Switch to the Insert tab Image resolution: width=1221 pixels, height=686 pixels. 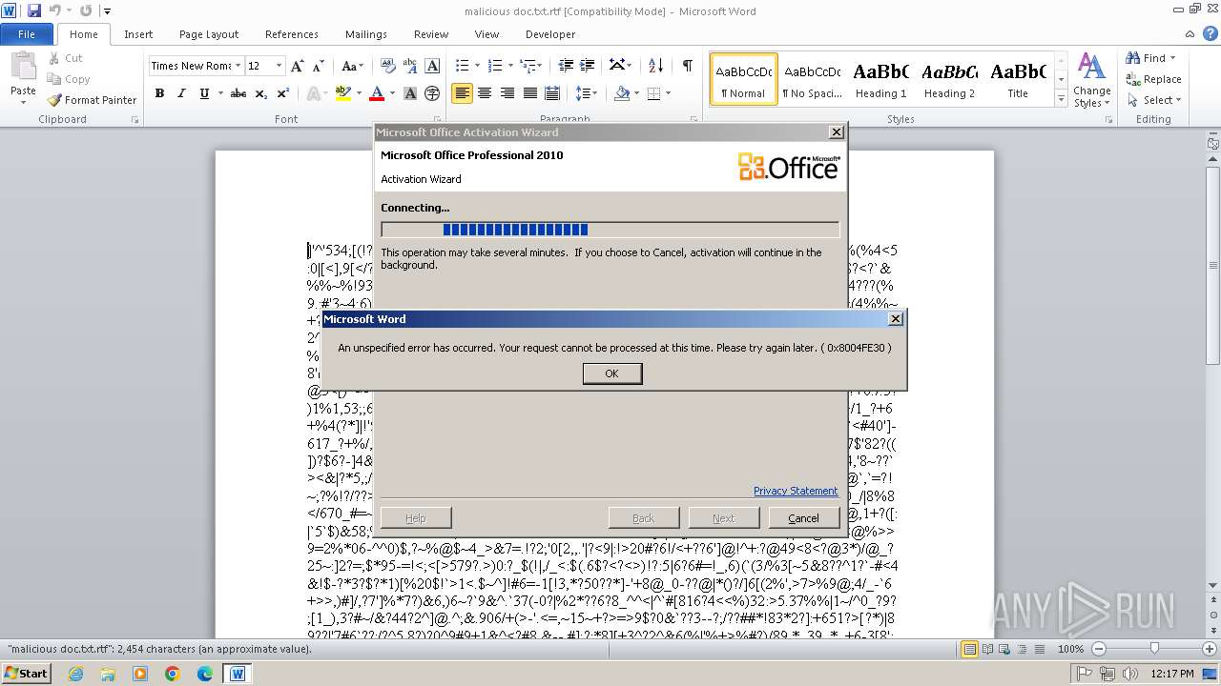coord(138,34)
